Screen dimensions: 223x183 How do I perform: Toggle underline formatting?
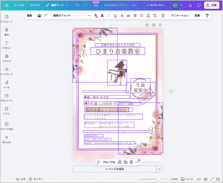click(115, 16)
